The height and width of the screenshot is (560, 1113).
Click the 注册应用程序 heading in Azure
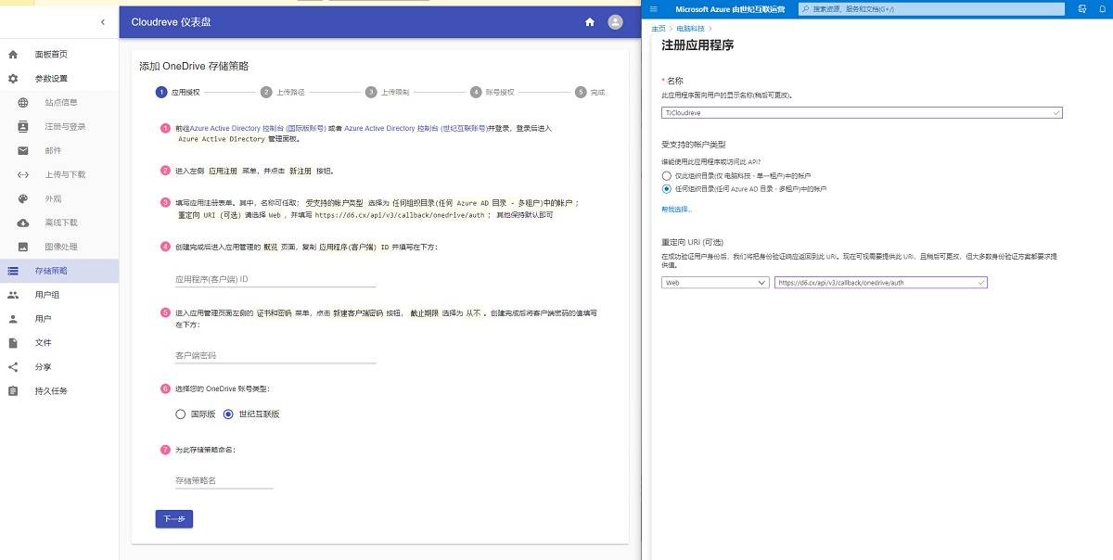point(697,45)
